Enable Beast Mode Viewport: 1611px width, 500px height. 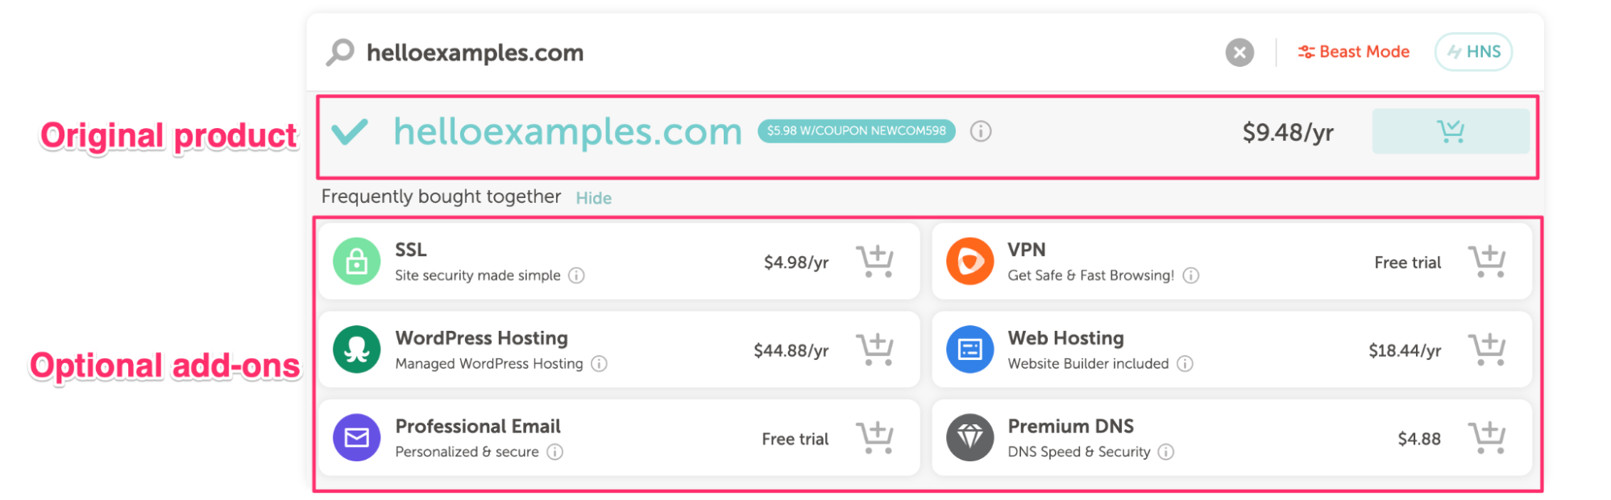1352,51
